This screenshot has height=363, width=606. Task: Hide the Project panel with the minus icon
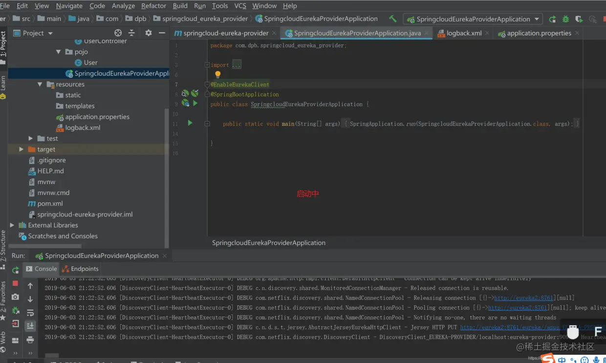(x=162, y=33)
